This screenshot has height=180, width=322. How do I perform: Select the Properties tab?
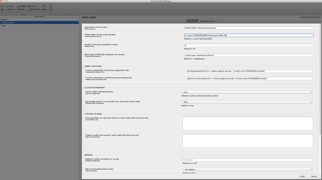pyautogui.click(x=192, y=21)
